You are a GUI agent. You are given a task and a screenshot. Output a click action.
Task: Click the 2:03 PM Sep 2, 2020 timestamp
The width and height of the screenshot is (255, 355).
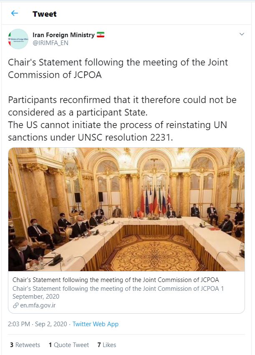38,324
